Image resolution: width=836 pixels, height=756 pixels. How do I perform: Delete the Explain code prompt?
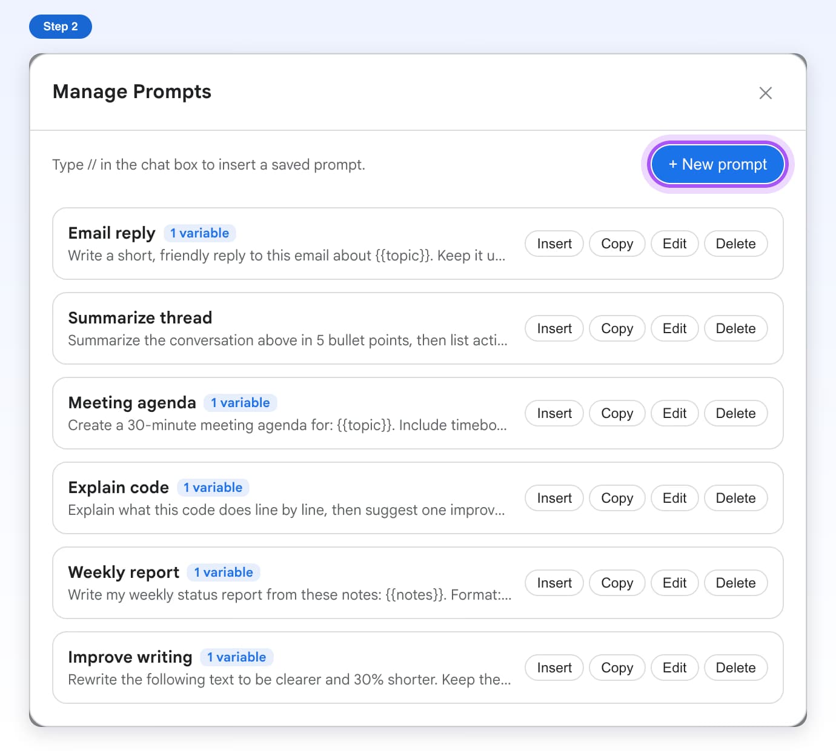(735, 498)
